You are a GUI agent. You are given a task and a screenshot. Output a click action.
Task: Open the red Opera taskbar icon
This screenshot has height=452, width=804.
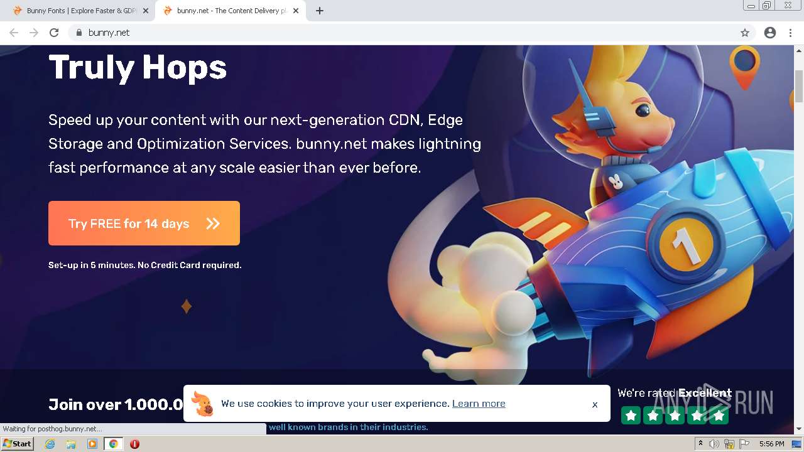click(134, 444)
